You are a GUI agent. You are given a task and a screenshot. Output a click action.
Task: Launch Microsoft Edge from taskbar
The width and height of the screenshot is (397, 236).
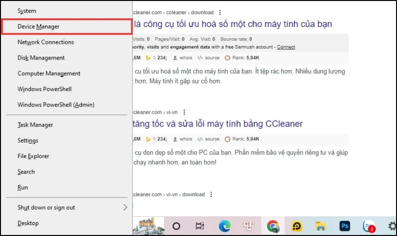tap(224, 226)
